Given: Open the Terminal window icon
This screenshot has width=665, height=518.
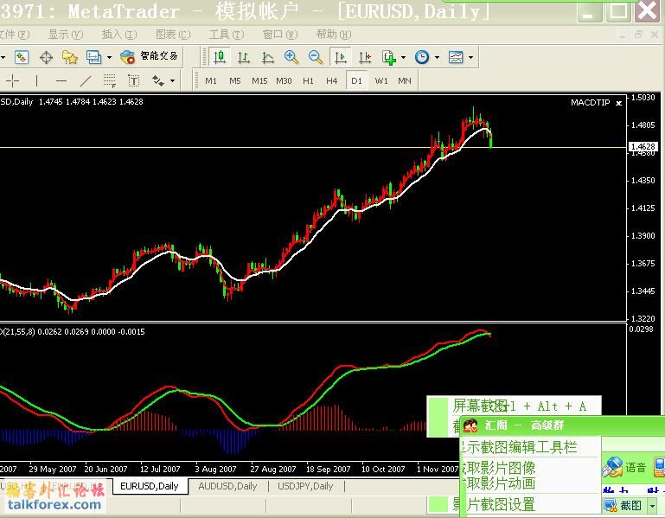Looking at the screenshot, I should (x=93, y=57).
